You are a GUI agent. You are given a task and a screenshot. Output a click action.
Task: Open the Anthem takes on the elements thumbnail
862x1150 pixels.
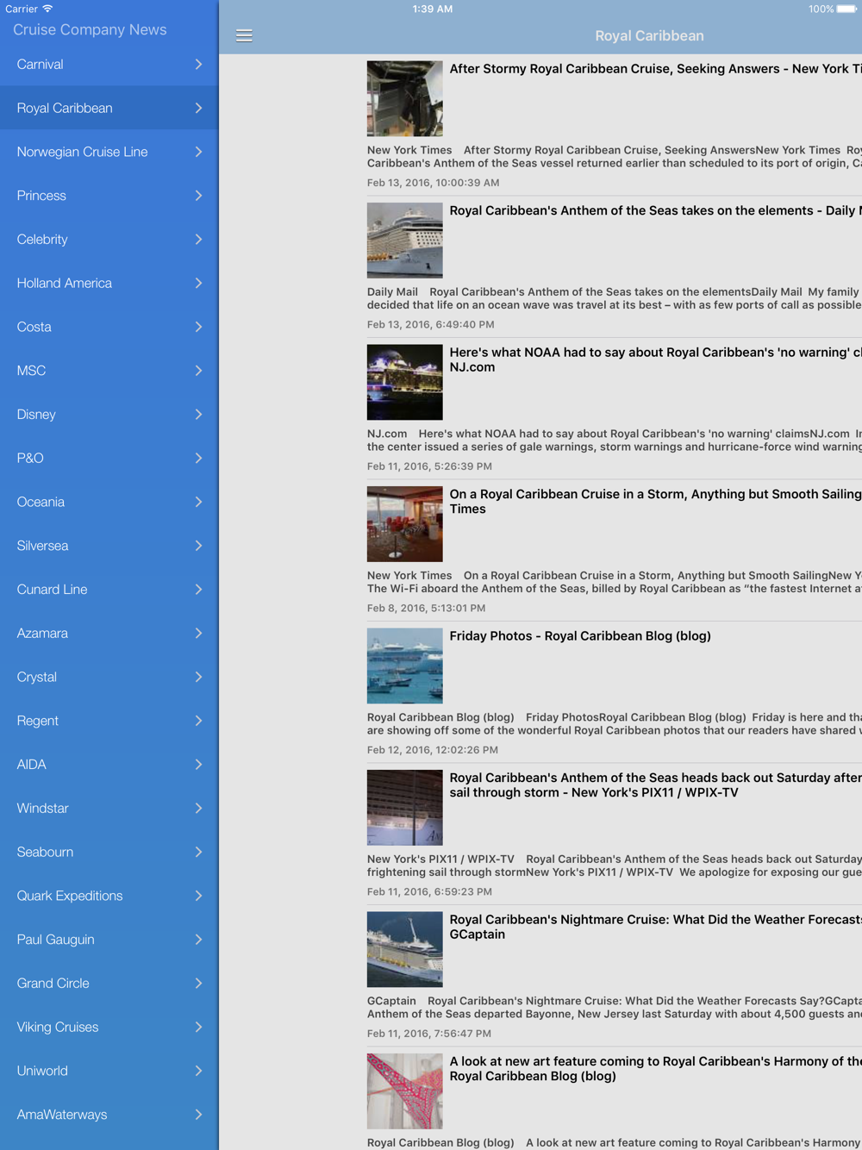click(405, 241)
